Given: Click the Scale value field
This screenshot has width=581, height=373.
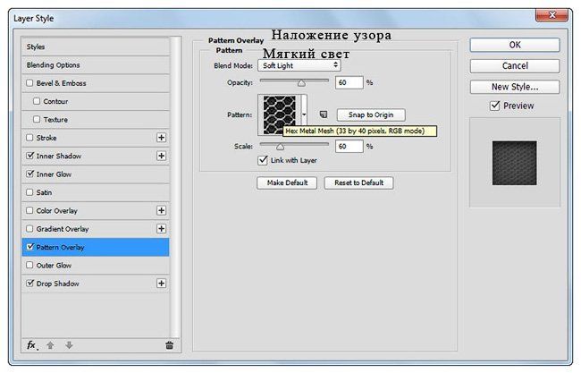Looking at the screenshot, I should [x=349, y=146].
